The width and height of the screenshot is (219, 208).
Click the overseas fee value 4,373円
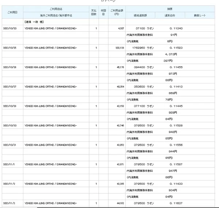[171, 54]
